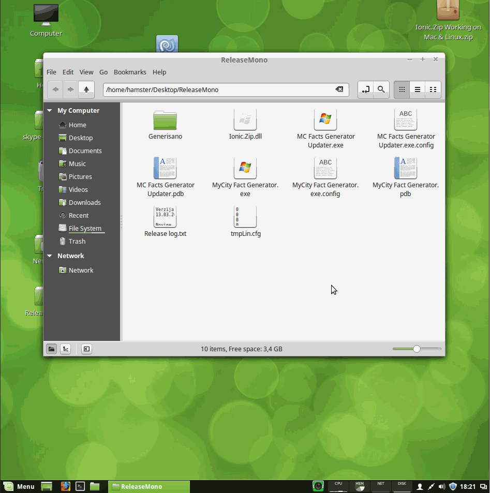Show tree view in the sidebar
The height and width of the screenshot is (493, 490).
pos(65,349)
